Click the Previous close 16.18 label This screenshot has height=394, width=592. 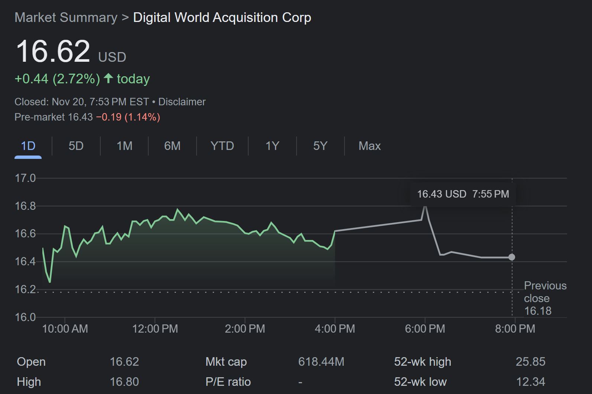tap(545, 298)
